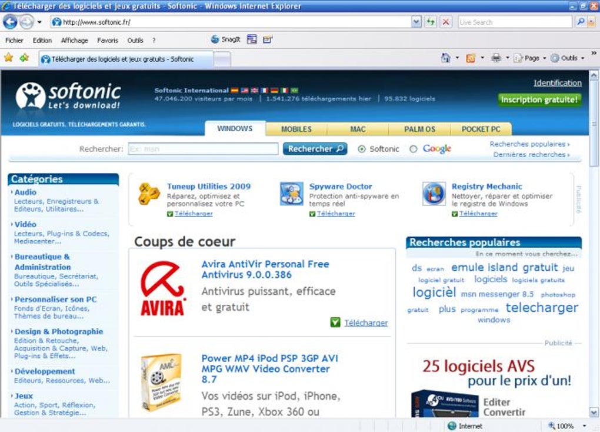Click the telecharger popular search tag

click(x=542, y=307)
